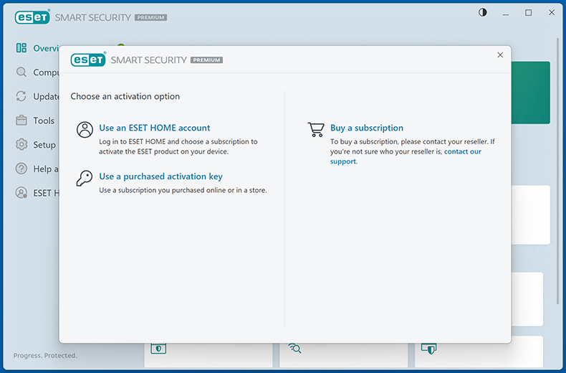This screenshot has height=373, width=566.
Task: Click the monitor shield tile icon at bottom right
Action: [429, 349]
